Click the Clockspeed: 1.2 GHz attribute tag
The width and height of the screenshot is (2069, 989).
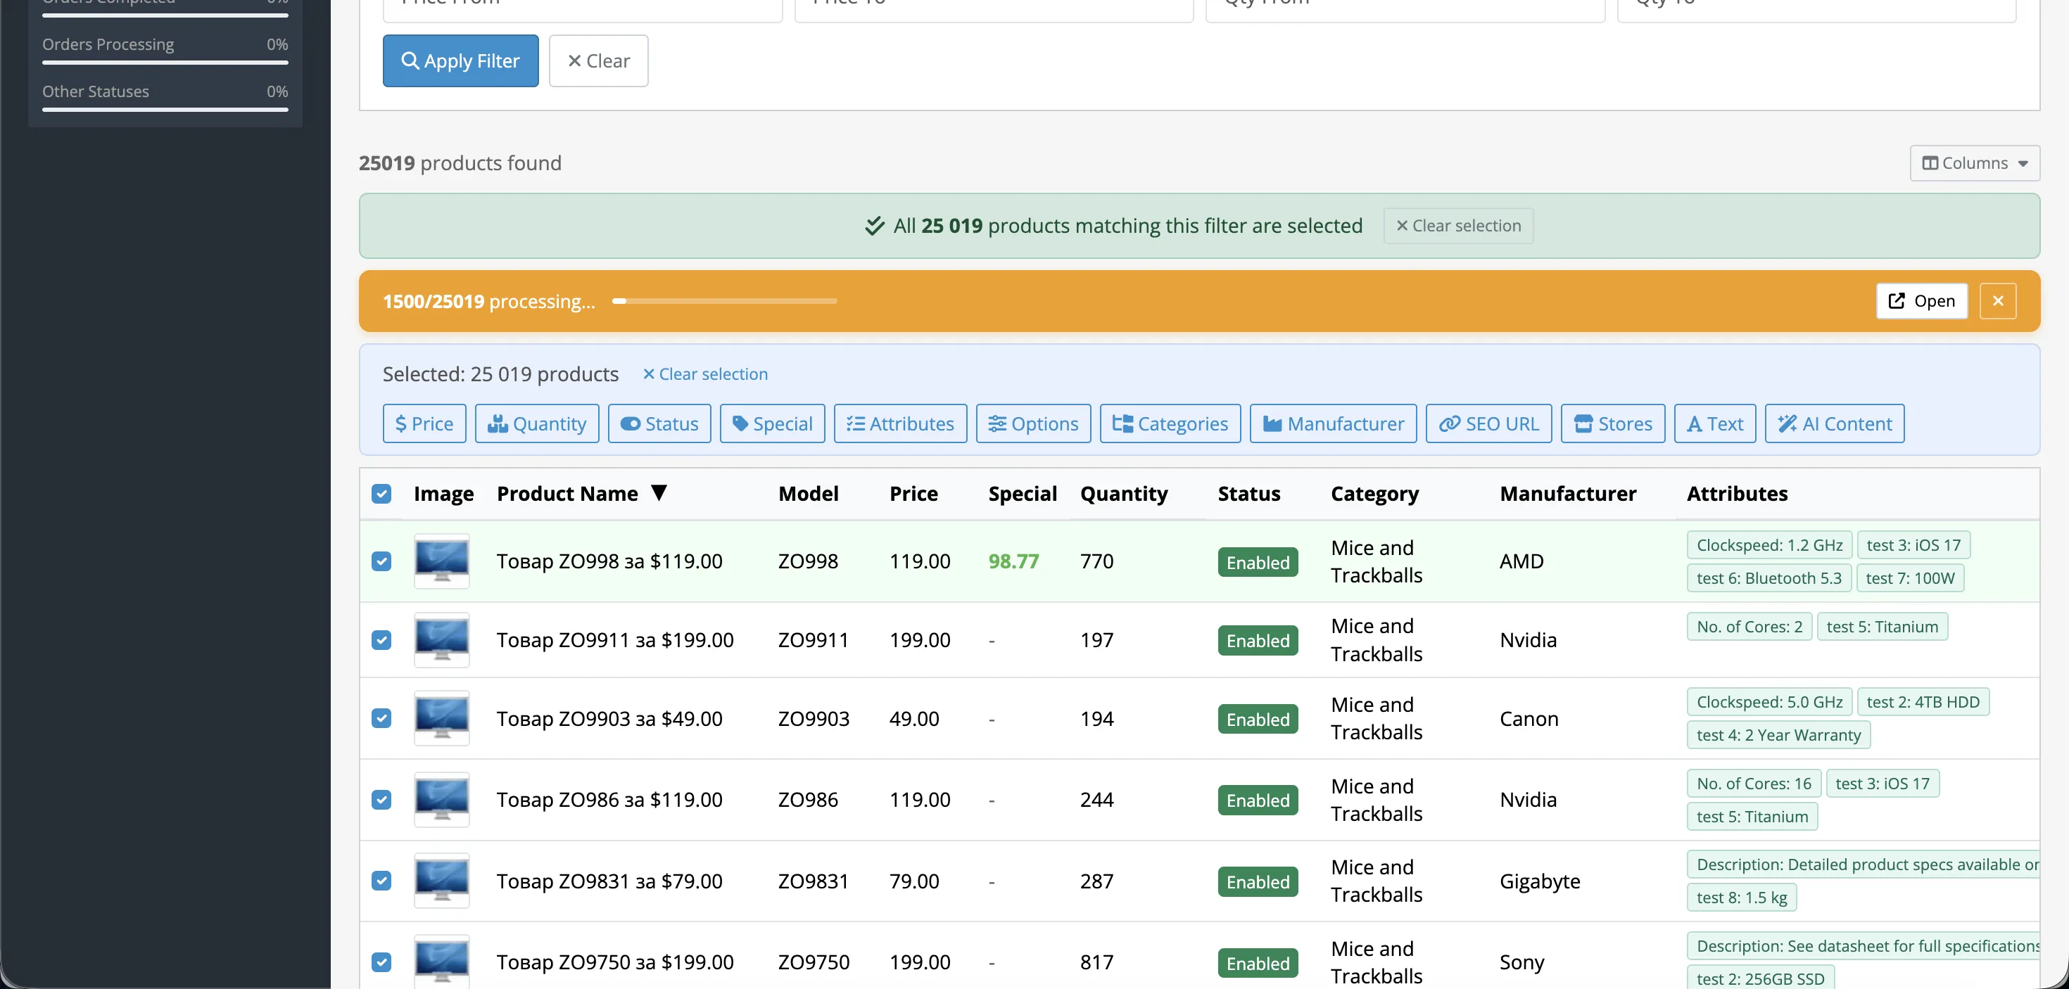coord(1769,545)
